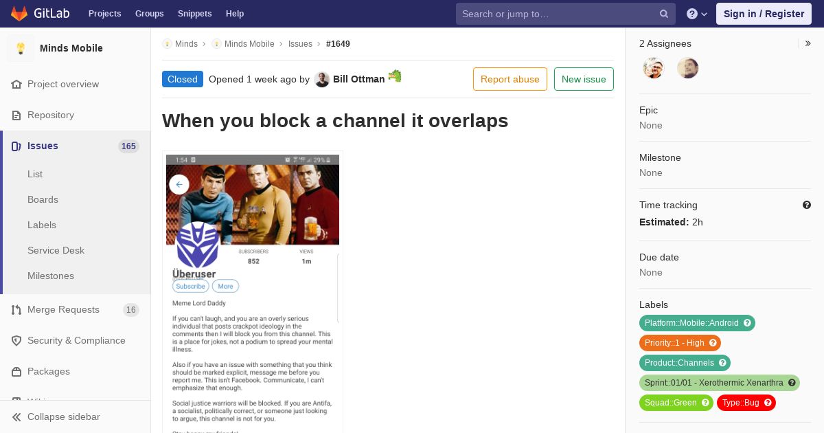Viewport: 824px width, 433px height.
Task: Click the Minds Mobile breadcrumb text link
Action: [x=249, y=43]
